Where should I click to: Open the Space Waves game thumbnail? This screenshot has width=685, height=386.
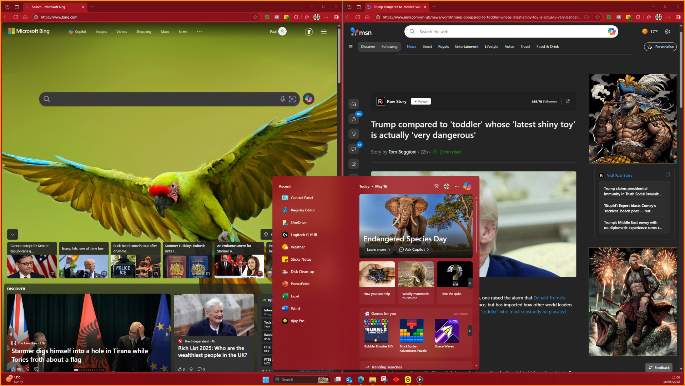(x=446, y=331)
